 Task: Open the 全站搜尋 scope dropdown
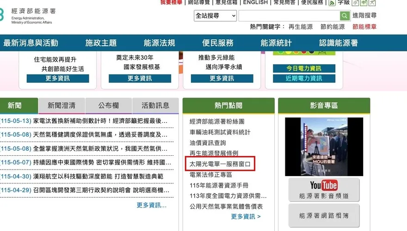click(x=215, y=16)
